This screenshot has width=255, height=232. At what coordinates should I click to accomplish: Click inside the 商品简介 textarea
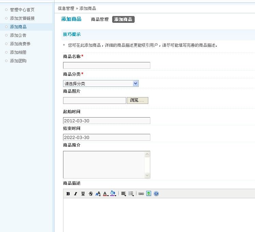click(104, 165)
